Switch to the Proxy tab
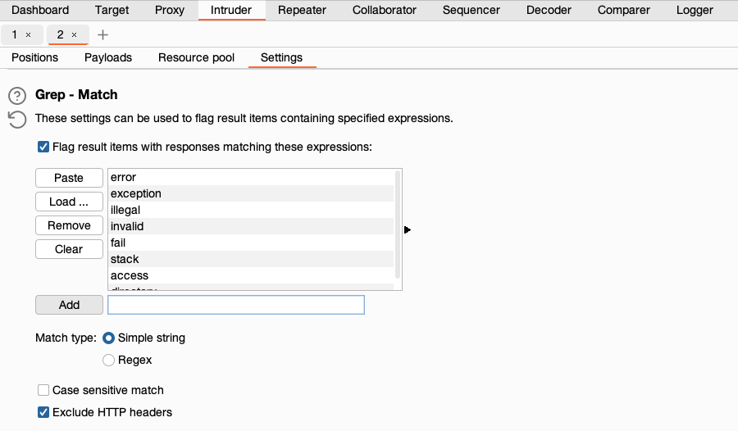This screenshot has height=431, width=738. [x=170, y=10]
